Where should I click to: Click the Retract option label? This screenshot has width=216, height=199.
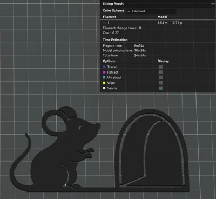[113, 72]
